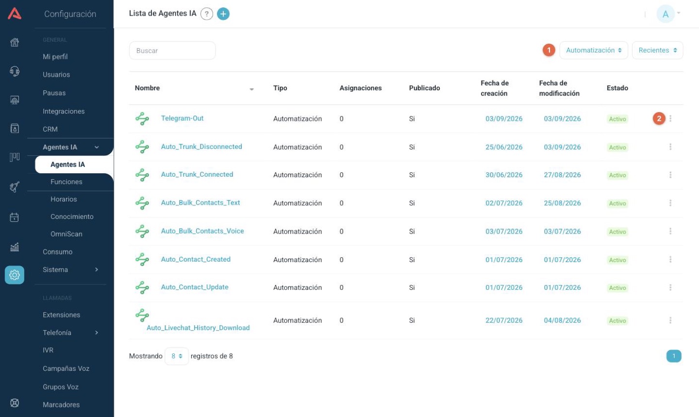The width and height of the screenshot is (699, 417).
Task: Open Conocimiento under Agentes IA
Action: [x=72, y=217]
